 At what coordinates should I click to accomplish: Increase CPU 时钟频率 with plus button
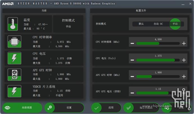coord(184,43)
